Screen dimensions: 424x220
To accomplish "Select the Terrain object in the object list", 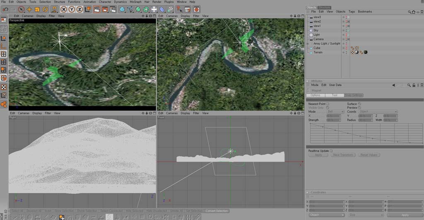I will tap(318, 52).
